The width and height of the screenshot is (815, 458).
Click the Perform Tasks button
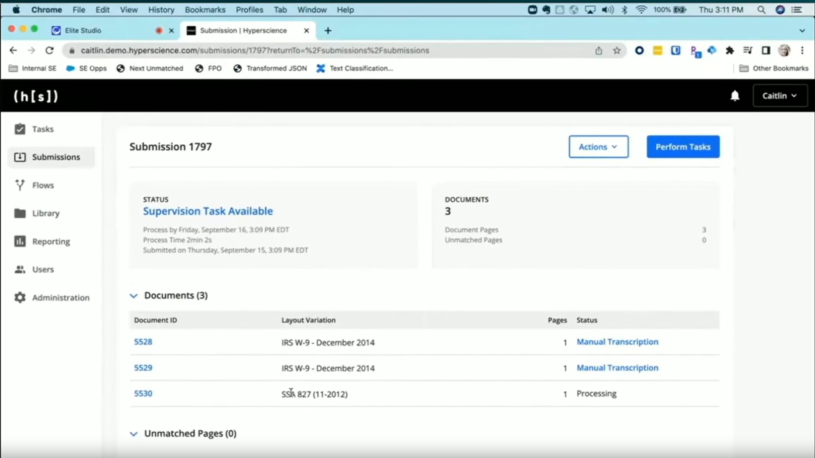point(683,147)
